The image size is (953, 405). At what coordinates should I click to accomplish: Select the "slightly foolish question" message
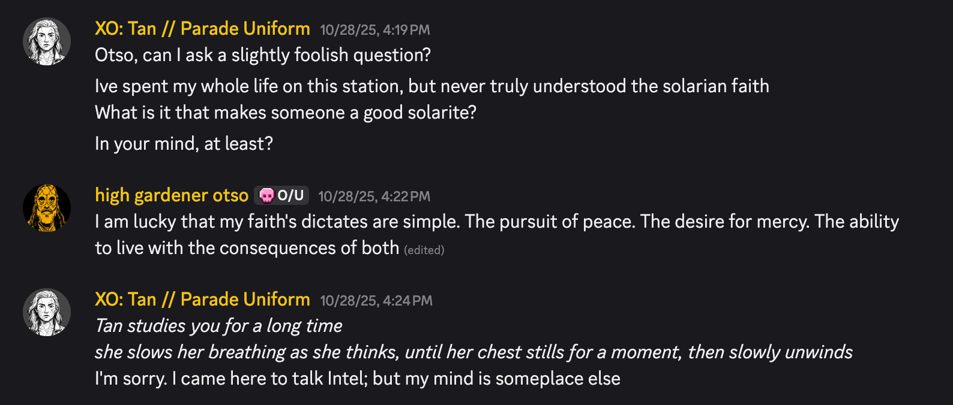pyautogui.click(x=263, y=55)
